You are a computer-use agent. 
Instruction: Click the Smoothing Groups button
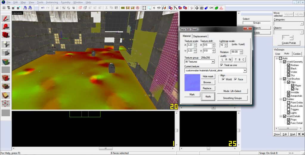tap(232, 98)
